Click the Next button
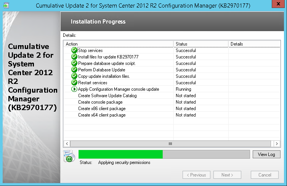The image size is (287, 186). [227, 175]
